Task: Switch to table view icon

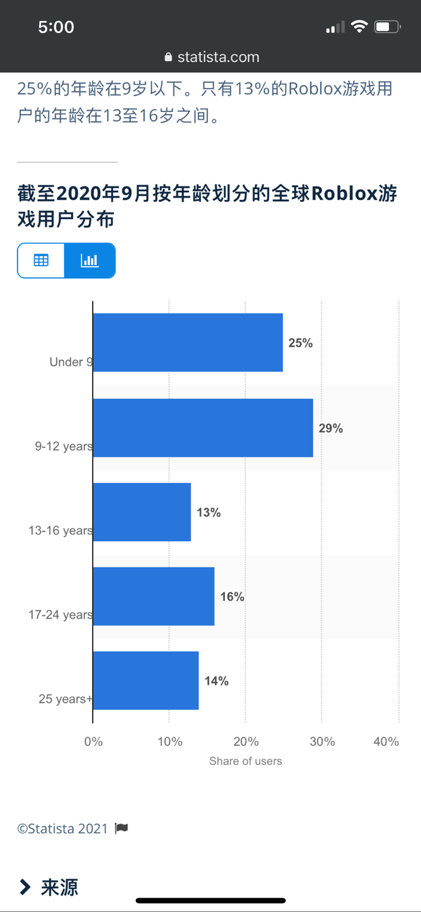Action: click(x=41, y=261)
